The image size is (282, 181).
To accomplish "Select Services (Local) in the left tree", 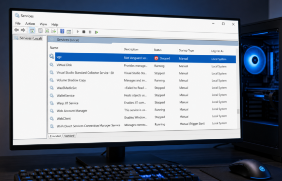I will point(31,38).
